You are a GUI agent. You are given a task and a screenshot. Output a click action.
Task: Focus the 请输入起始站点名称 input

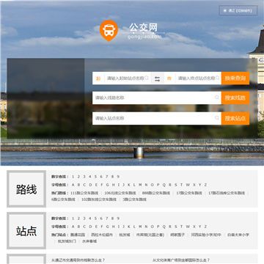coord(128,78)
